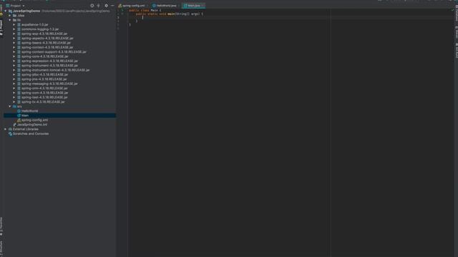Select the Main.java editor tab
The height and width of the screenshot is (257, 458).
[194, 6]
